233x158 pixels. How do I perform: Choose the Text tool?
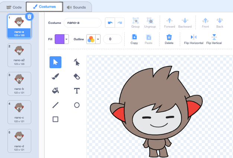[x=77, y=91]
